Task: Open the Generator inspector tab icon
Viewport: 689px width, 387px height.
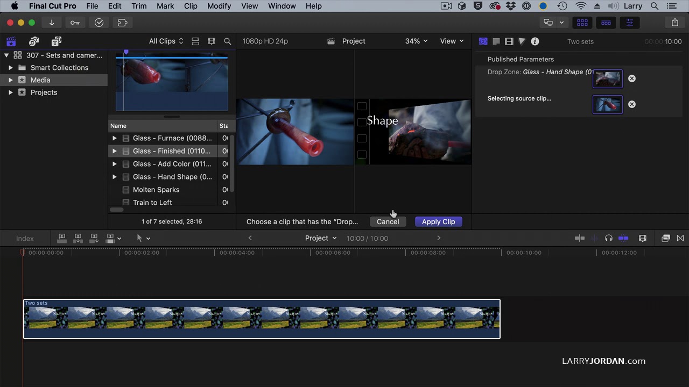Action: [483, 41]
